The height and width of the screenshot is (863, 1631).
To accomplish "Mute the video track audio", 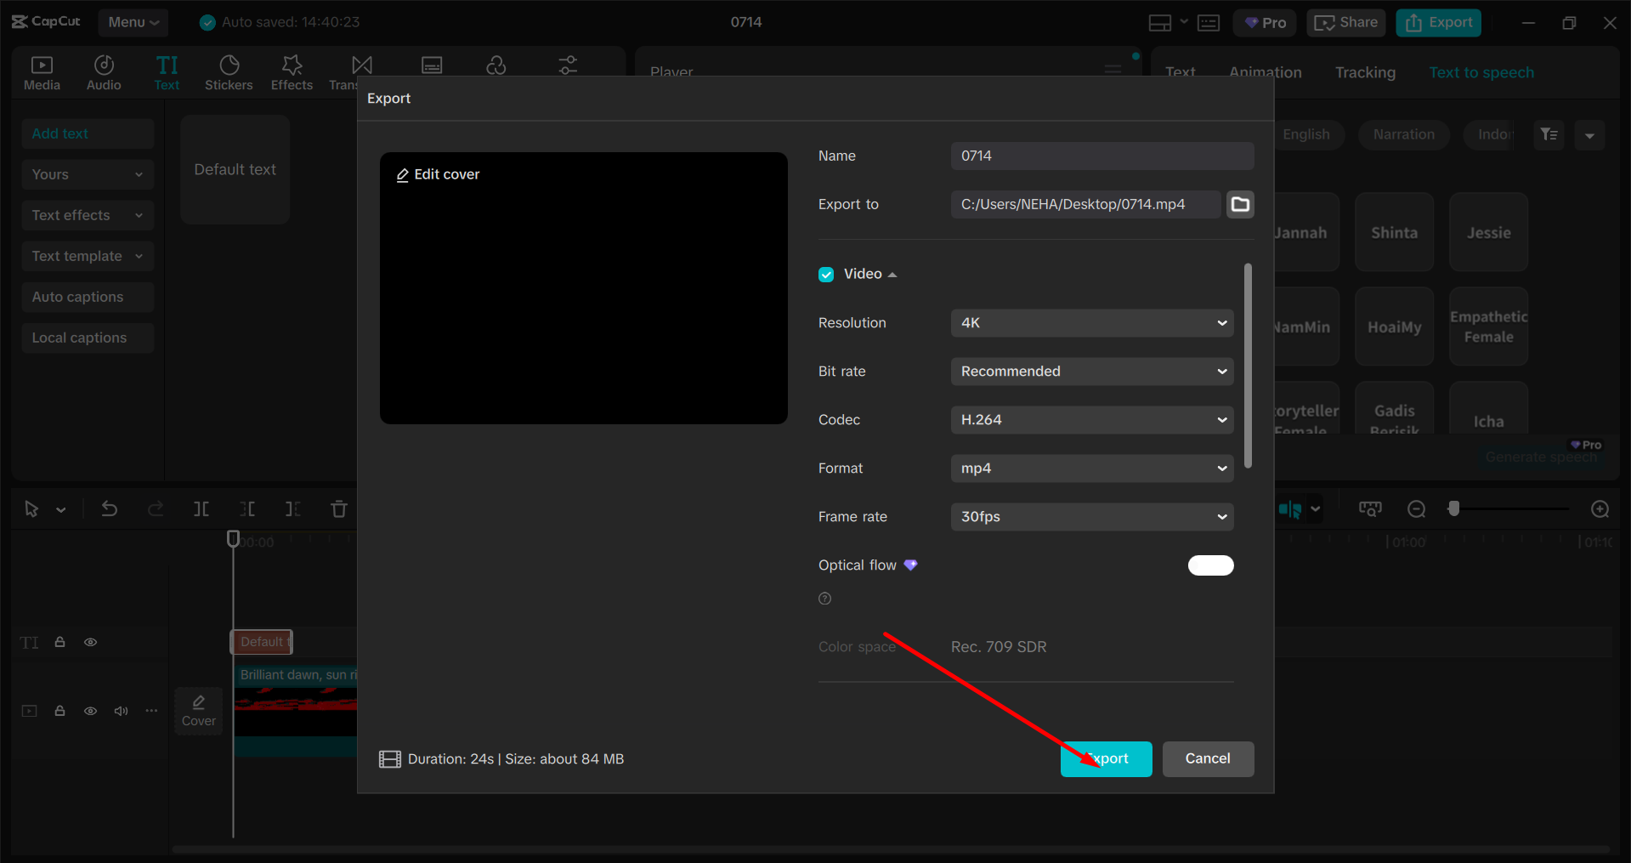I will coord(121,711).
